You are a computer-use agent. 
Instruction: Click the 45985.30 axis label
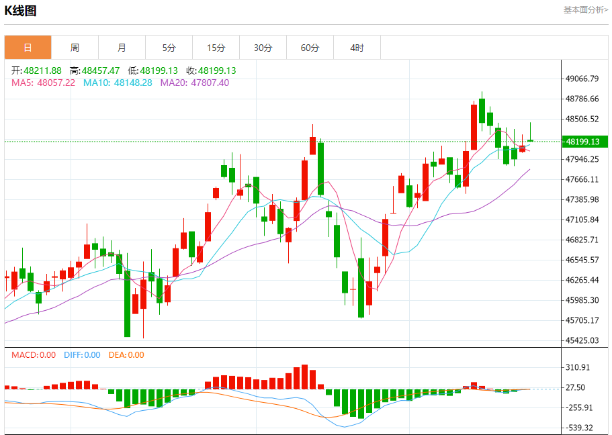pos(582,300)
